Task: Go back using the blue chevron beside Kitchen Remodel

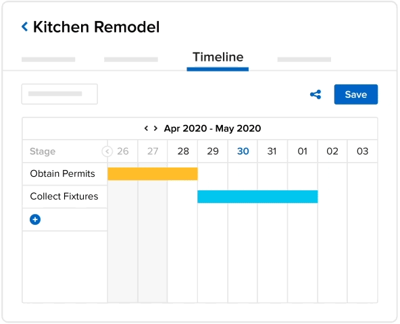Action: (25, 26)
